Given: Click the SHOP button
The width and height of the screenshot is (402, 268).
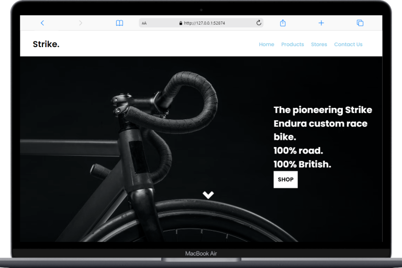Looking at the screenshot, I should click(286, 180).
